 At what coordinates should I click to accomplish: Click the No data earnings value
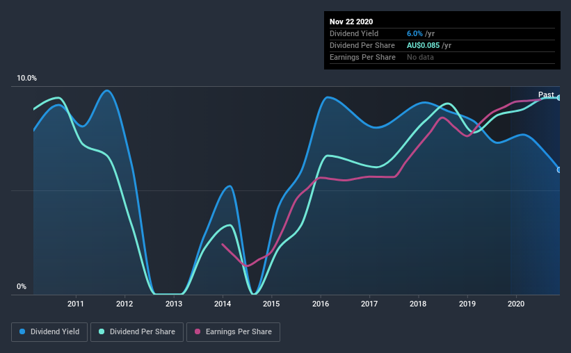420,57
